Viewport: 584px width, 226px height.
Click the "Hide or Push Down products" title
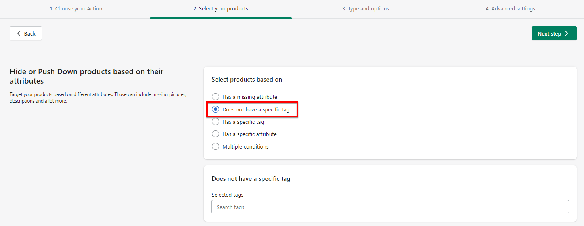point(86,76)
